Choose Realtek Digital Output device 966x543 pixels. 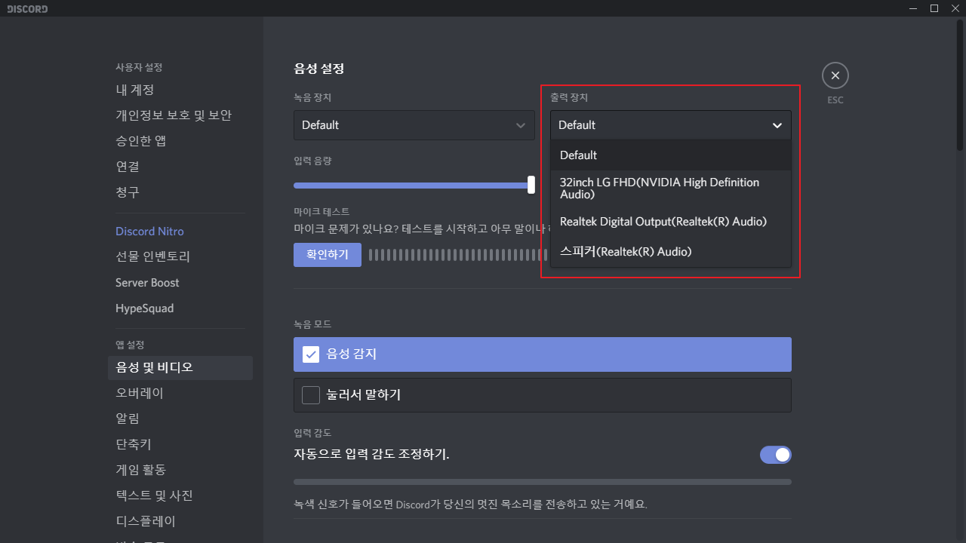point(671,222)
